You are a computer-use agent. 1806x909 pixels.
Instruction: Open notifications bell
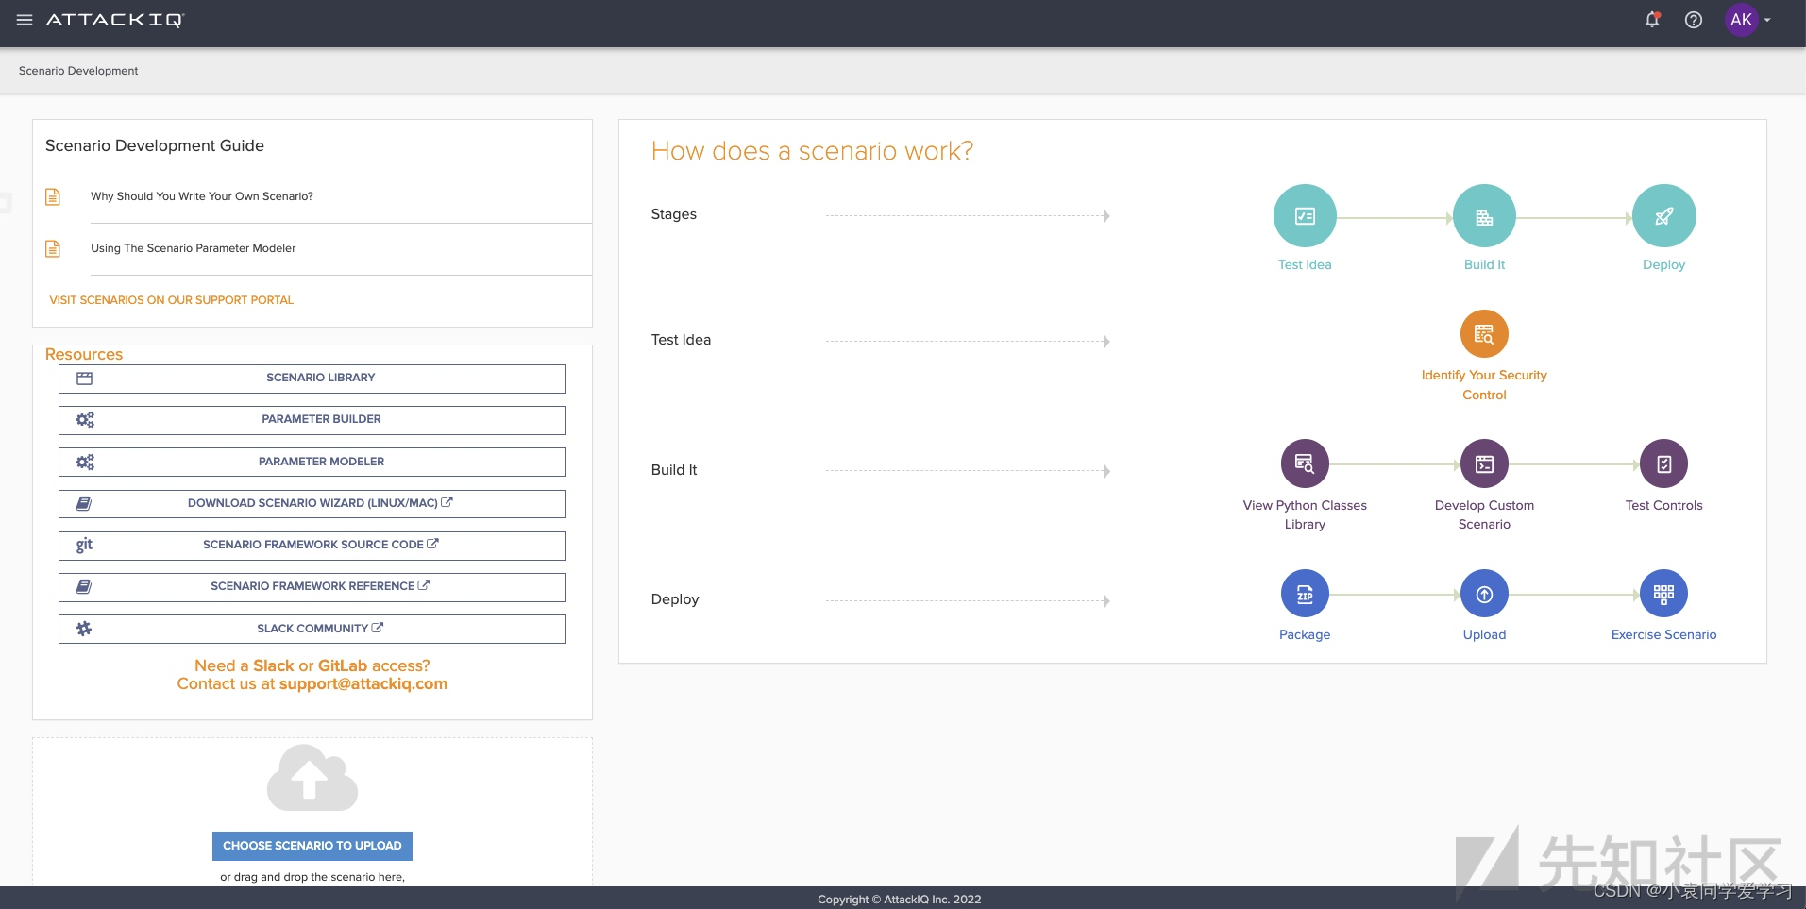(x=1652, y=20)
